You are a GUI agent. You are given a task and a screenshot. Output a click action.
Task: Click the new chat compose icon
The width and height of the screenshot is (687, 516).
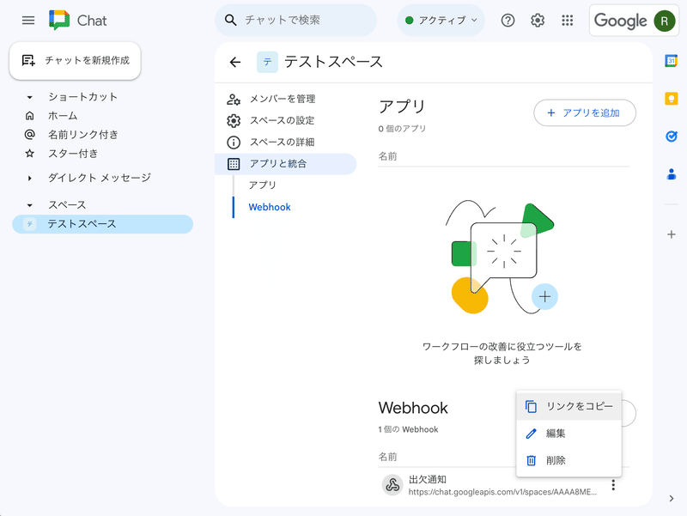pos(28,60)
